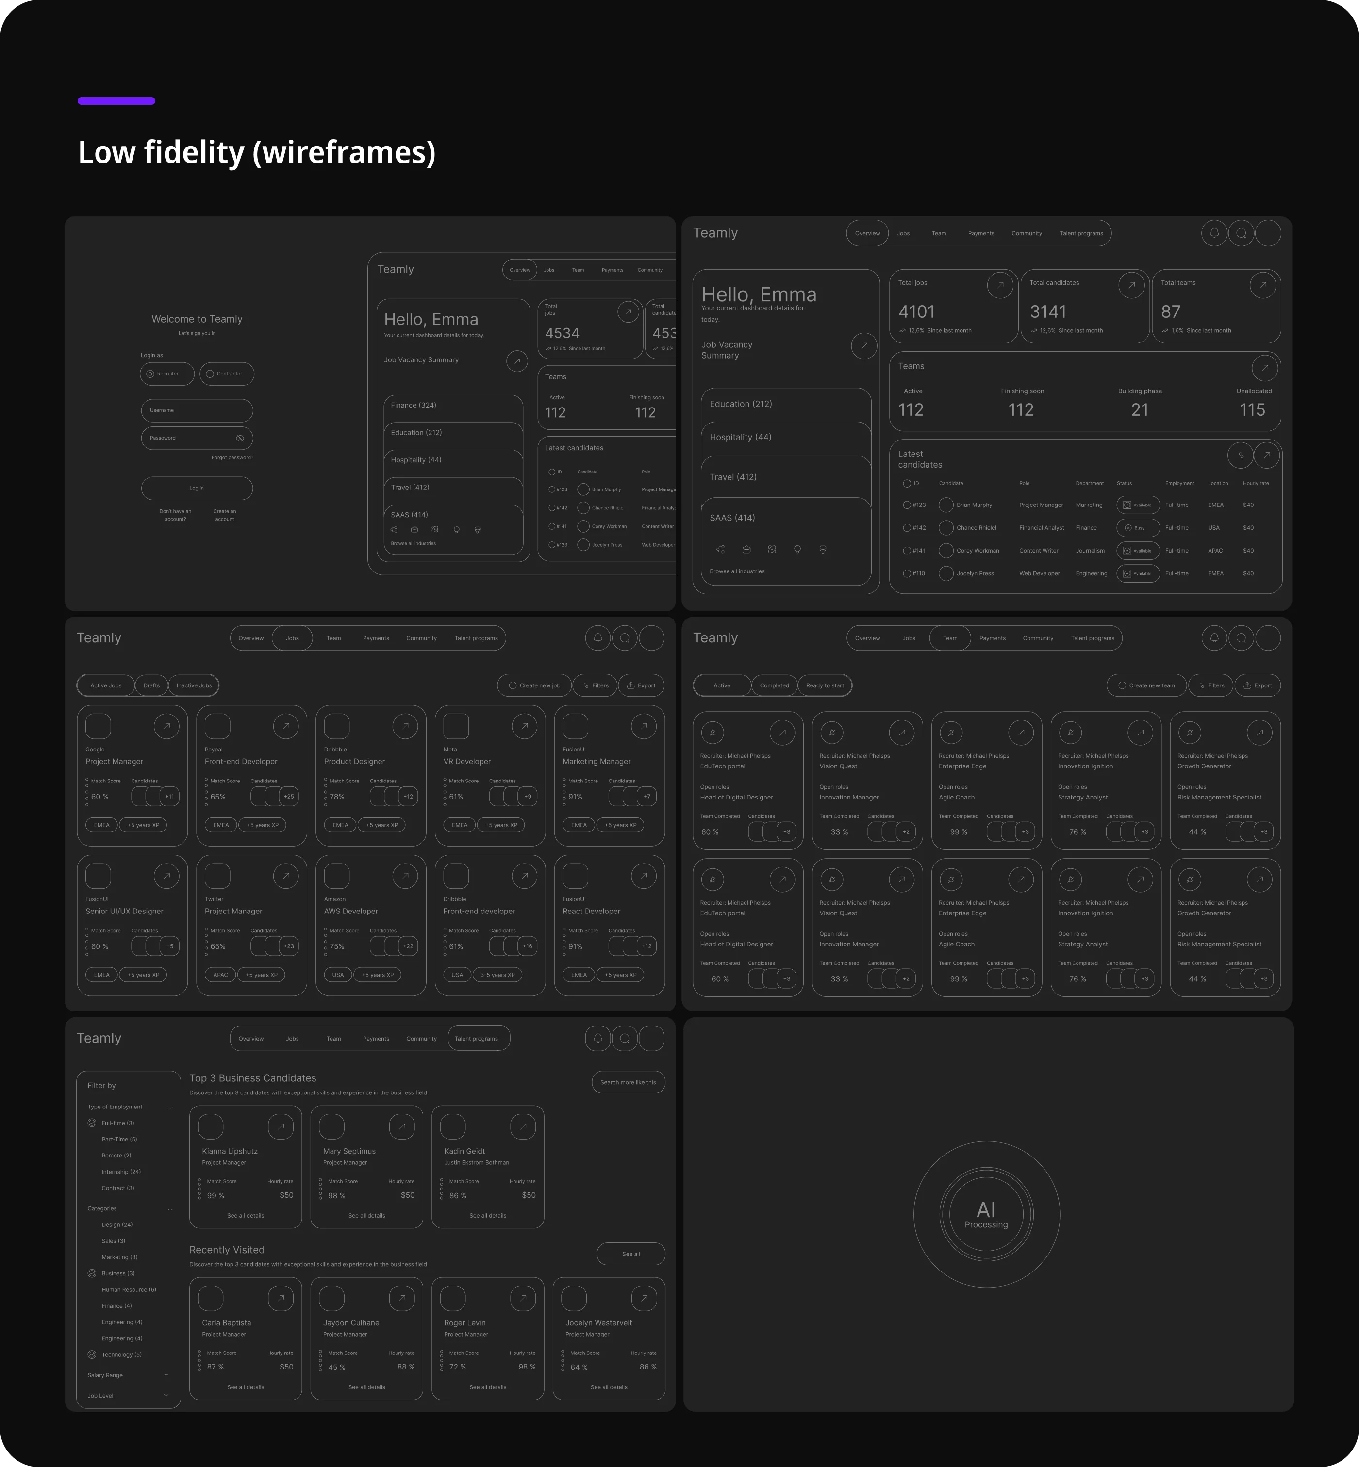Open arrow on Jocelyn Westervelt card

click(x=644, y=1299)
